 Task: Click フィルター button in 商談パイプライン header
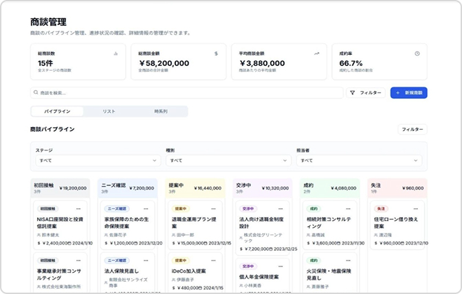[x=413, y=129]
